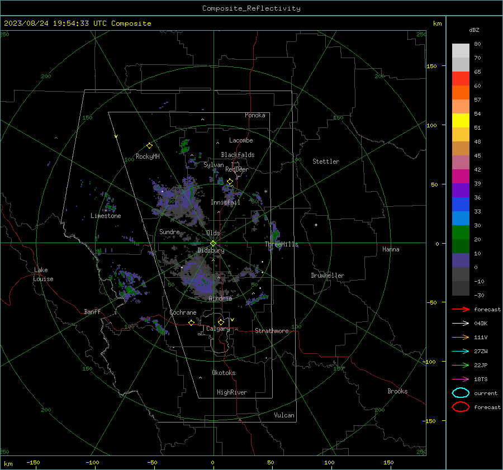
Task: Click the magenta 18TS arrow legend icon
Action: (x=461, y=379)
